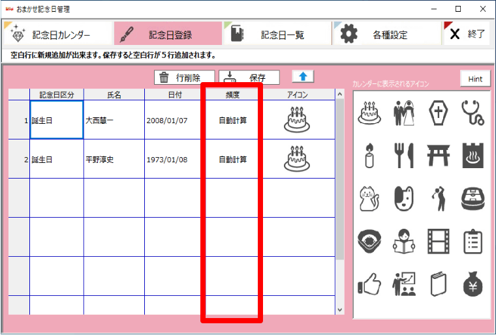This screenshot has height=335, width=496.
Task: Select row header number 2
Action: 19,159
